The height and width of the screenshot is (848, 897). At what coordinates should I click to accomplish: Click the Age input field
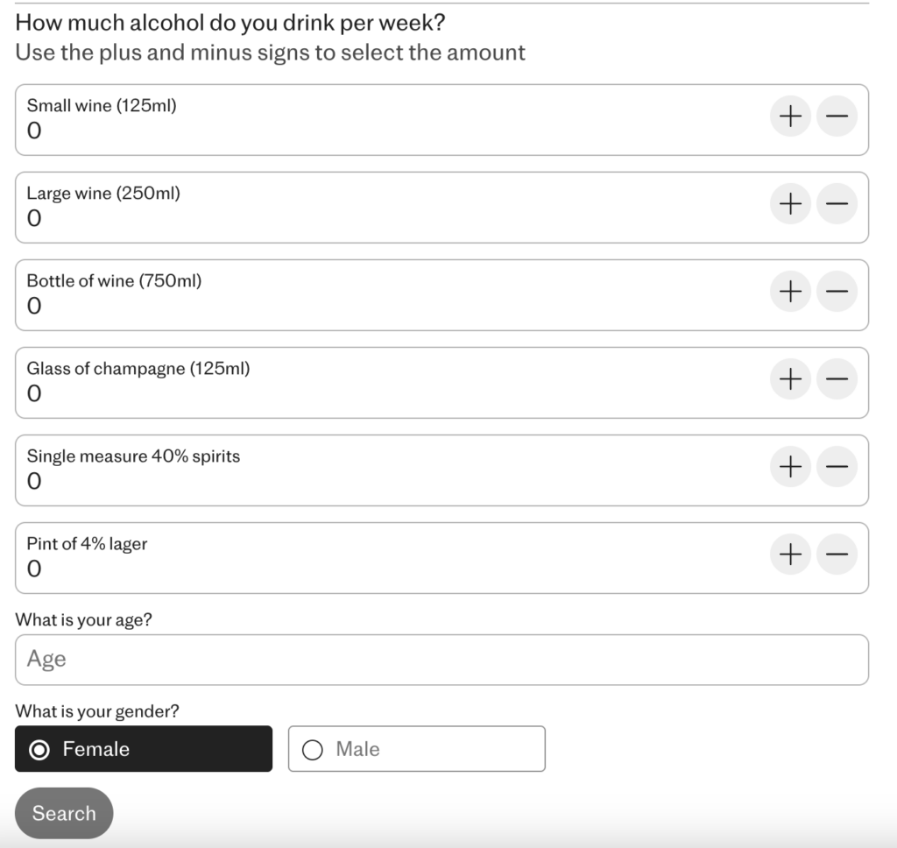click(441, 660)
